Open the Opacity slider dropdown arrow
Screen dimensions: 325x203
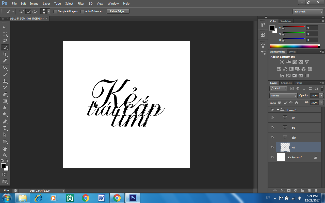[321, 95]
